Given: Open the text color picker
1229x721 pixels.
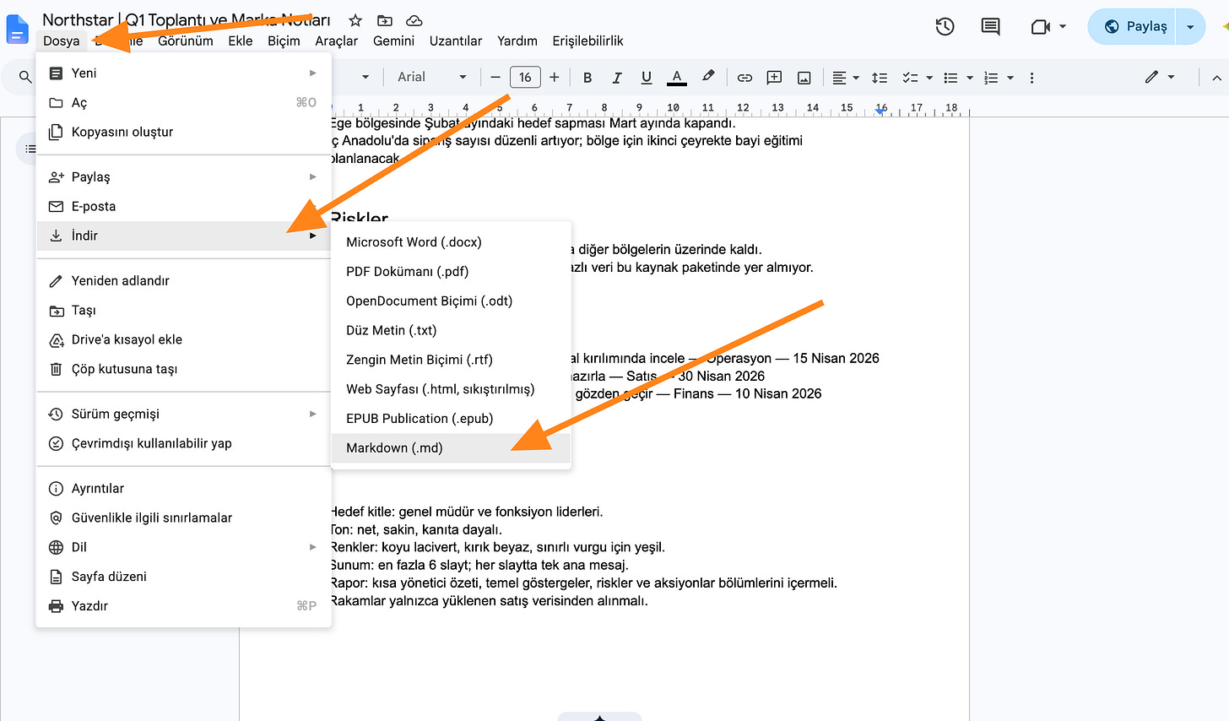Looking at the screenshot, I should click(x=677, y=78).
